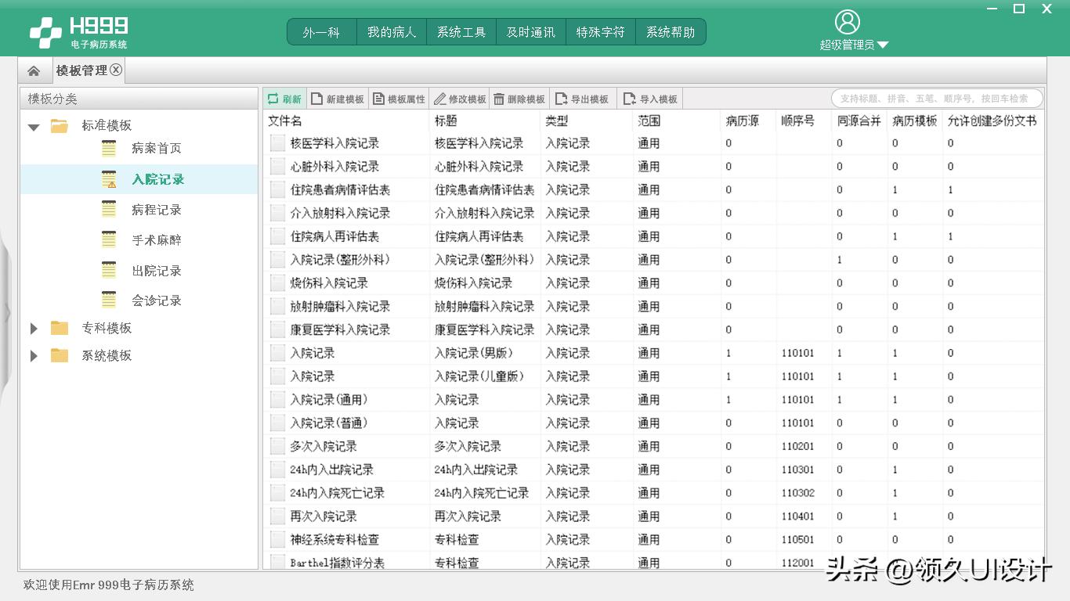Click the template search input field

click(x=936, y=99)
